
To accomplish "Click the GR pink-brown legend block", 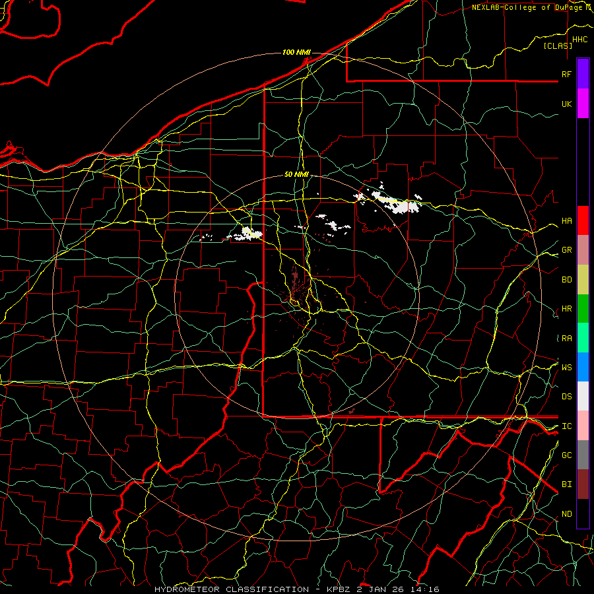I will (583, 250).
